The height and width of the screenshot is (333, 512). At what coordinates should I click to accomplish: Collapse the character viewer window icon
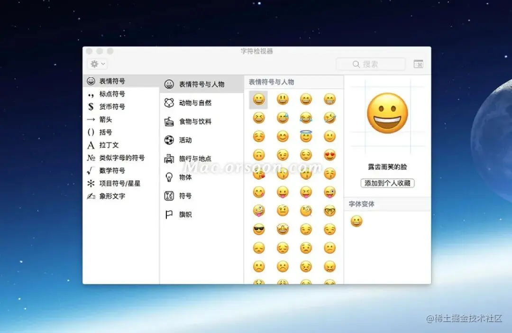point(418,64)
